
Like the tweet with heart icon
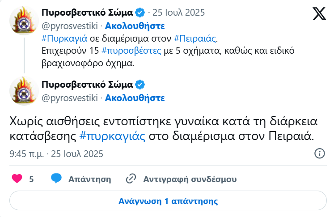click(x=17, y=179)
